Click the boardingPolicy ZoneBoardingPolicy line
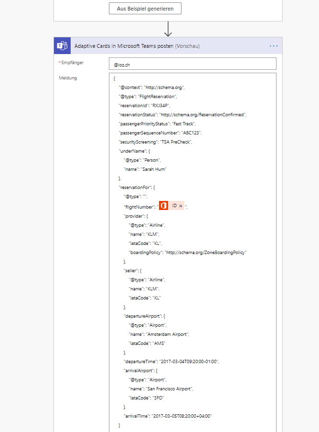319x432 pixels. click(188, 253)
